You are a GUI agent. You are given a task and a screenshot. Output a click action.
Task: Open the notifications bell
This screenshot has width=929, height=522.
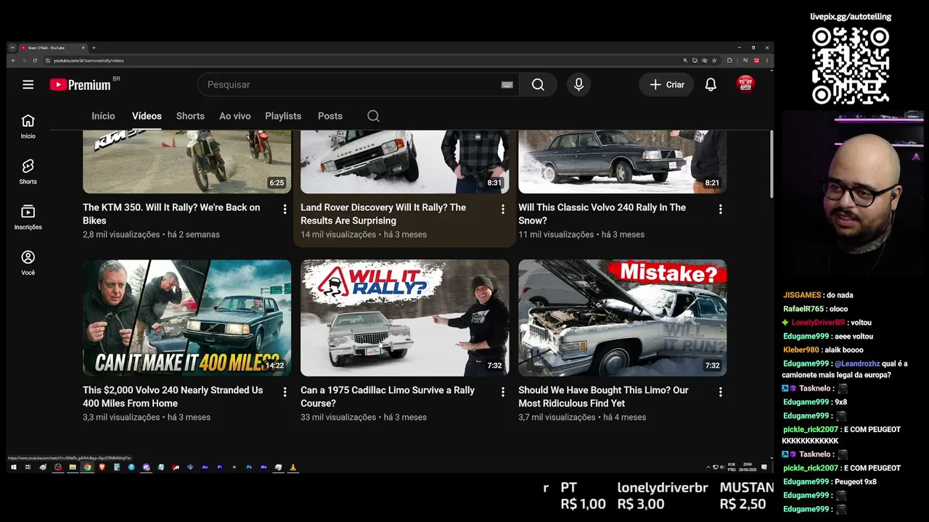[x=711, y=85]
